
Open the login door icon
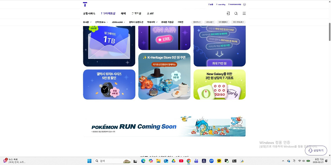click(228, 13)
